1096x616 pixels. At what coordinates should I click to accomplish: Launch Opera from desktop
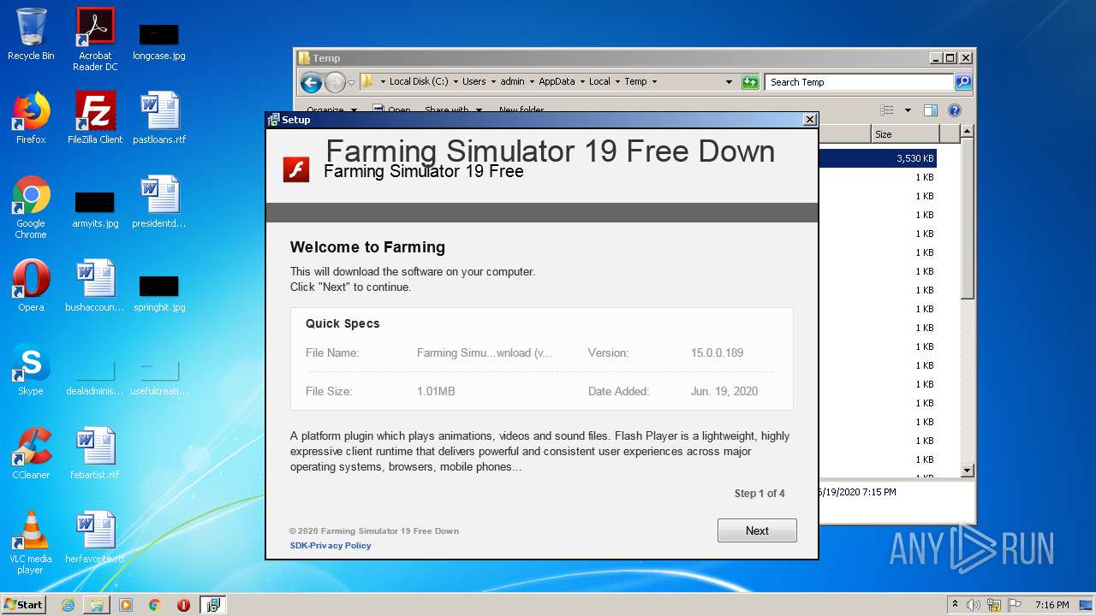31,286
